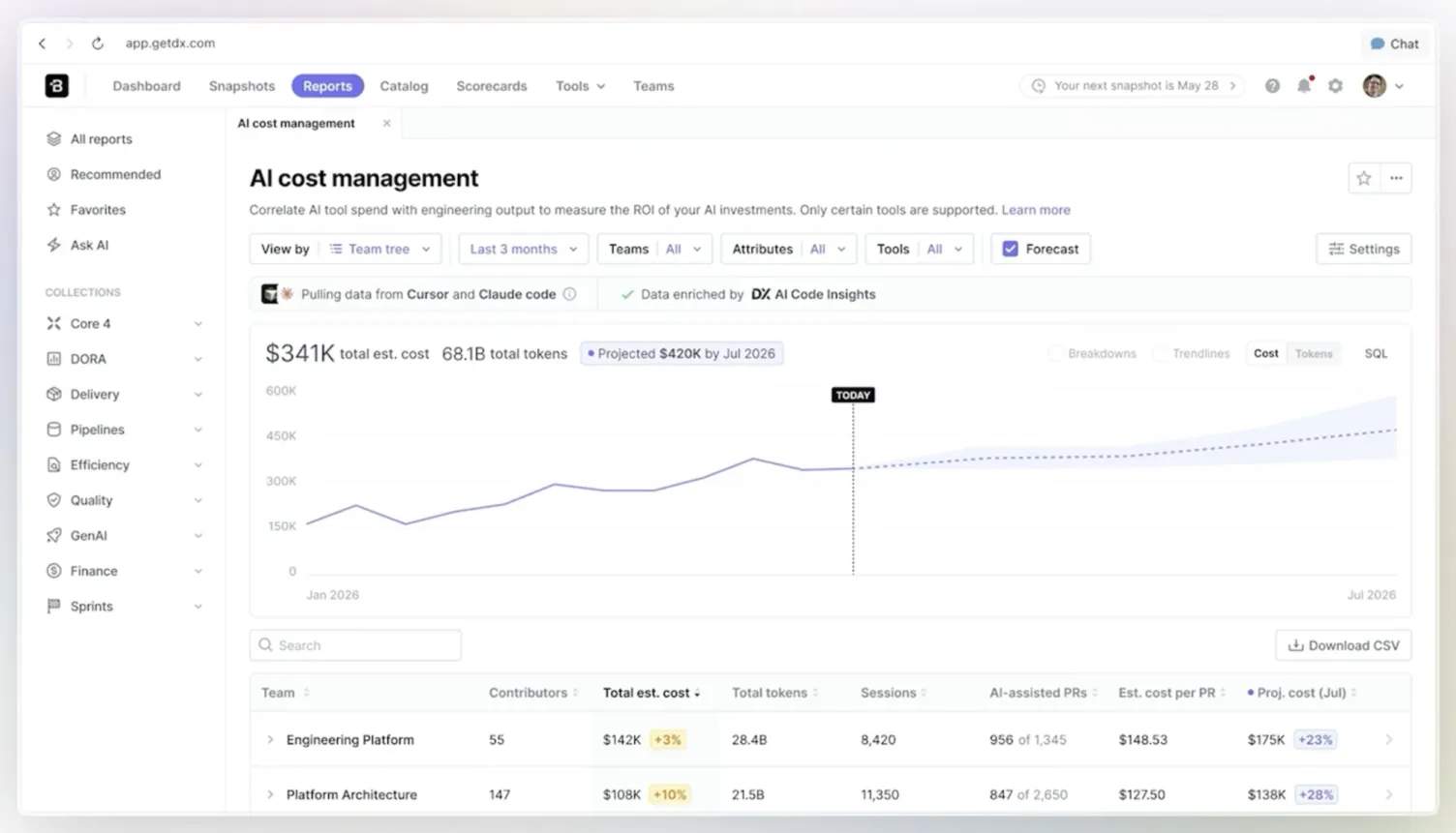
Task: Expand the Platform Architecture team row
Action: [x=270, y=794]
